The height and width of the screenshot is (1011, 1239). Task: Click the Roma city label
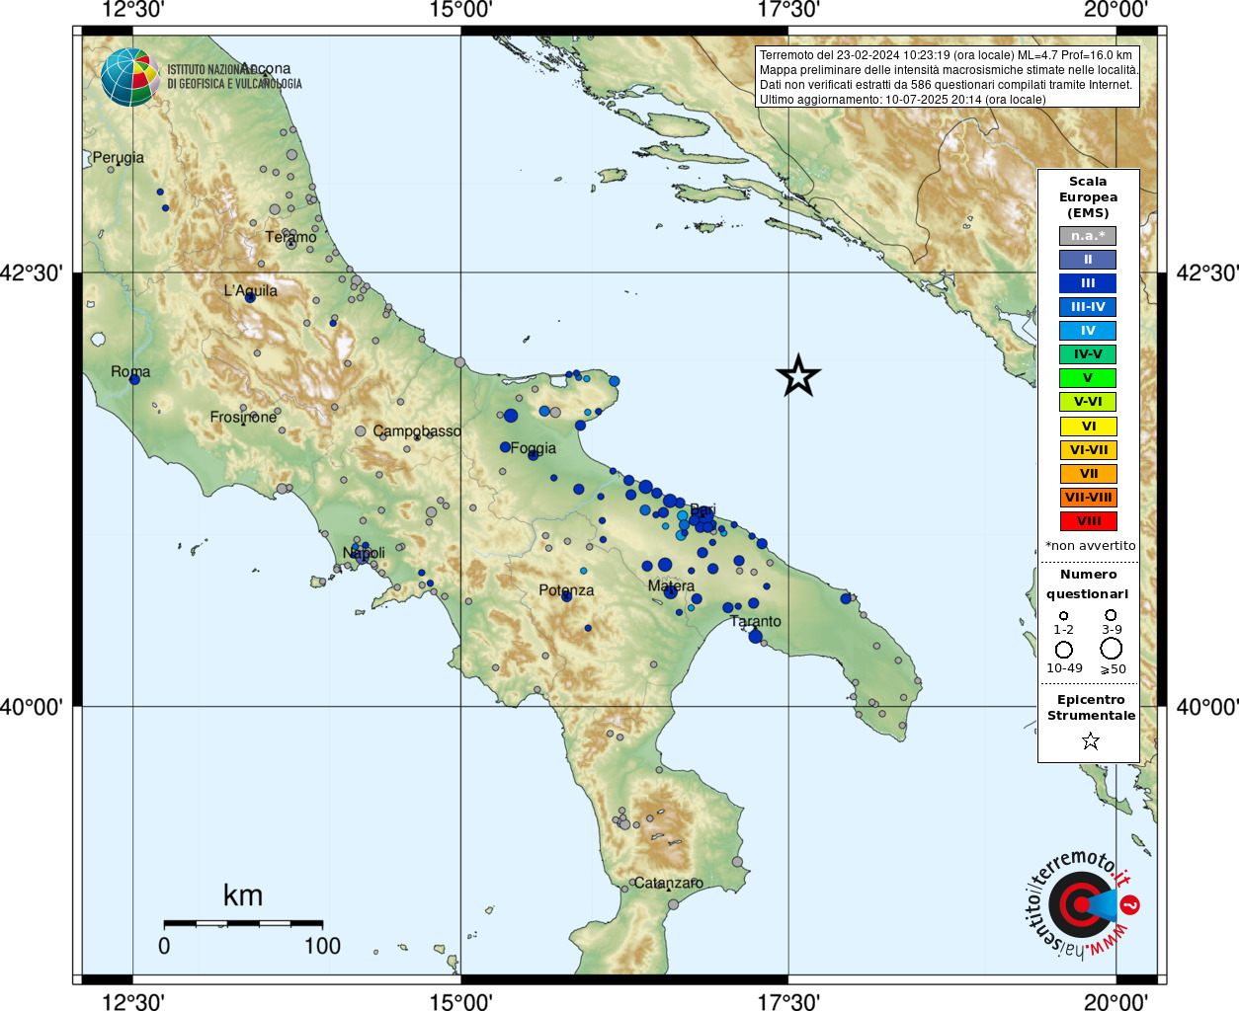tap(130, 371)
